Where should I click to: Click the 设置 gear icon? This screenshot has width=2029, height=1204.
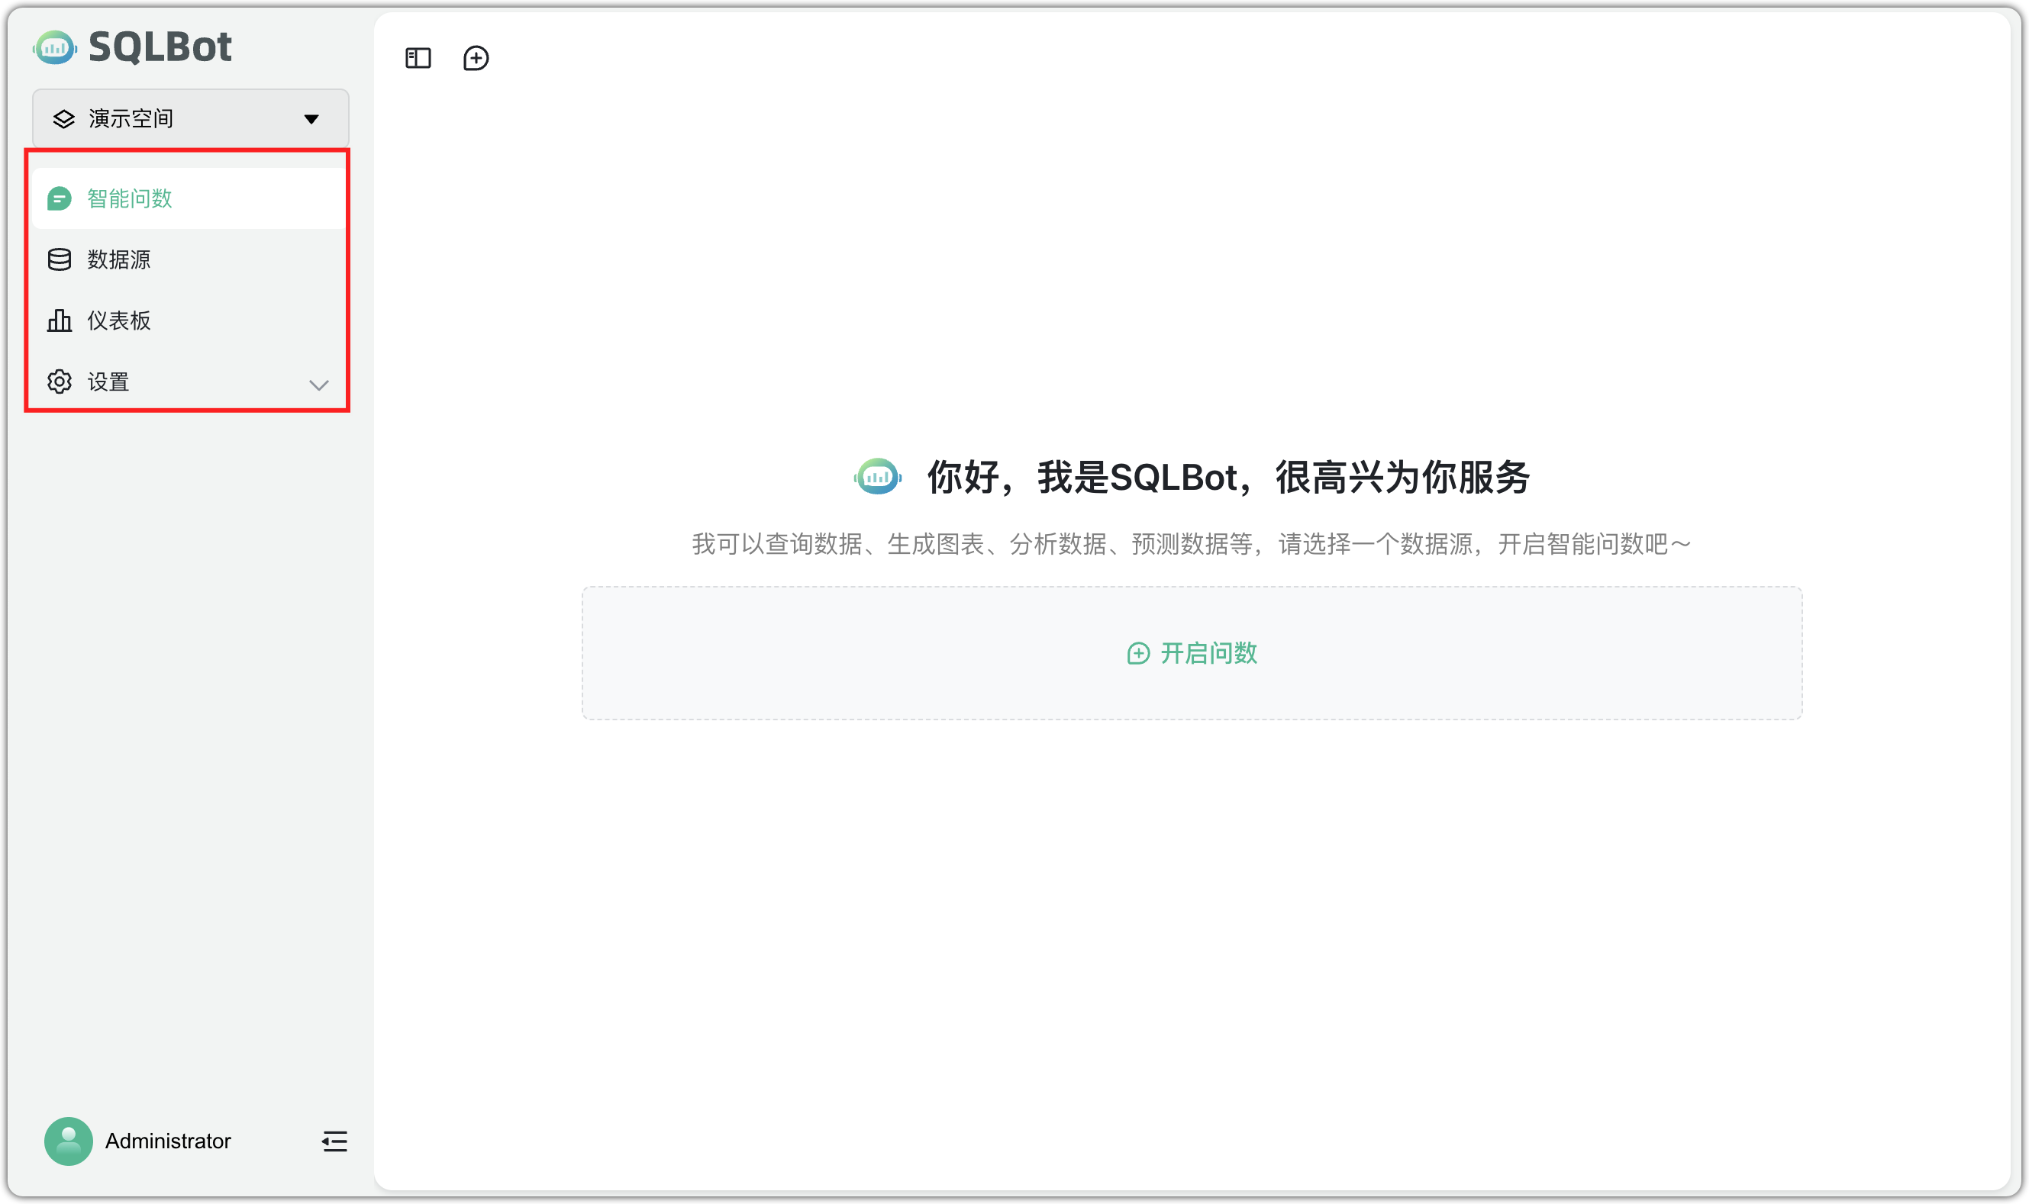[x=60, y=381]
